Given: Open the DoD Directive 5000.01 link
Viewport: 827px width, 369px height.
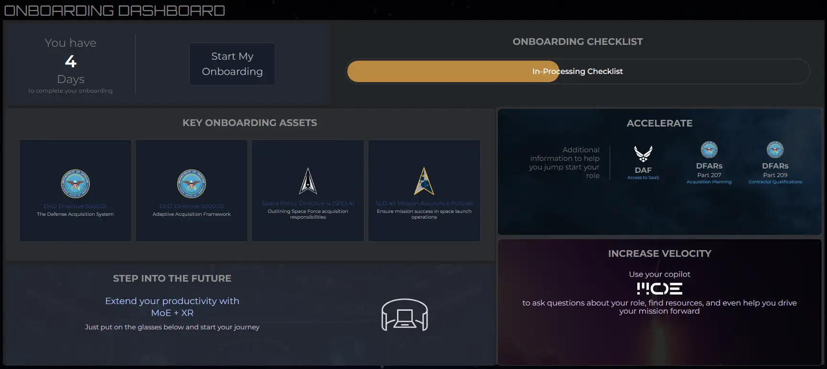Looking at the screenshot, I should point(75,206).
